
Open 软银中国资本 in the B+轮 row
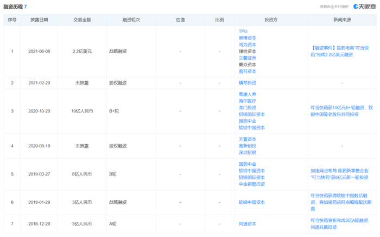[251, 128]
